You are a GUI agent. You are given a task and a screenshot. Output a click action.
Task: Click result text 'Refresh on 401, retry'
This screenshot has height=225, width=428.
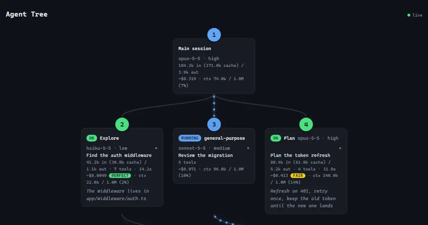coord(299,191)
